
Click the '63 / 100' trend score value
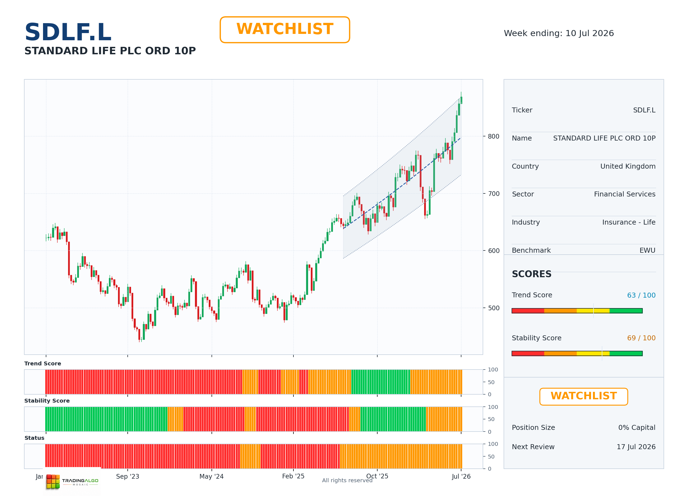641,295
